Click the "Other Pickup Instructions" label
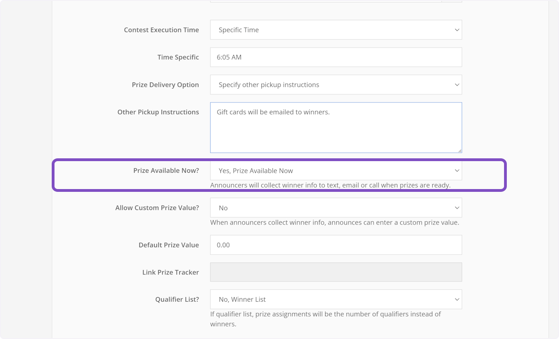 tap(158, 112)
